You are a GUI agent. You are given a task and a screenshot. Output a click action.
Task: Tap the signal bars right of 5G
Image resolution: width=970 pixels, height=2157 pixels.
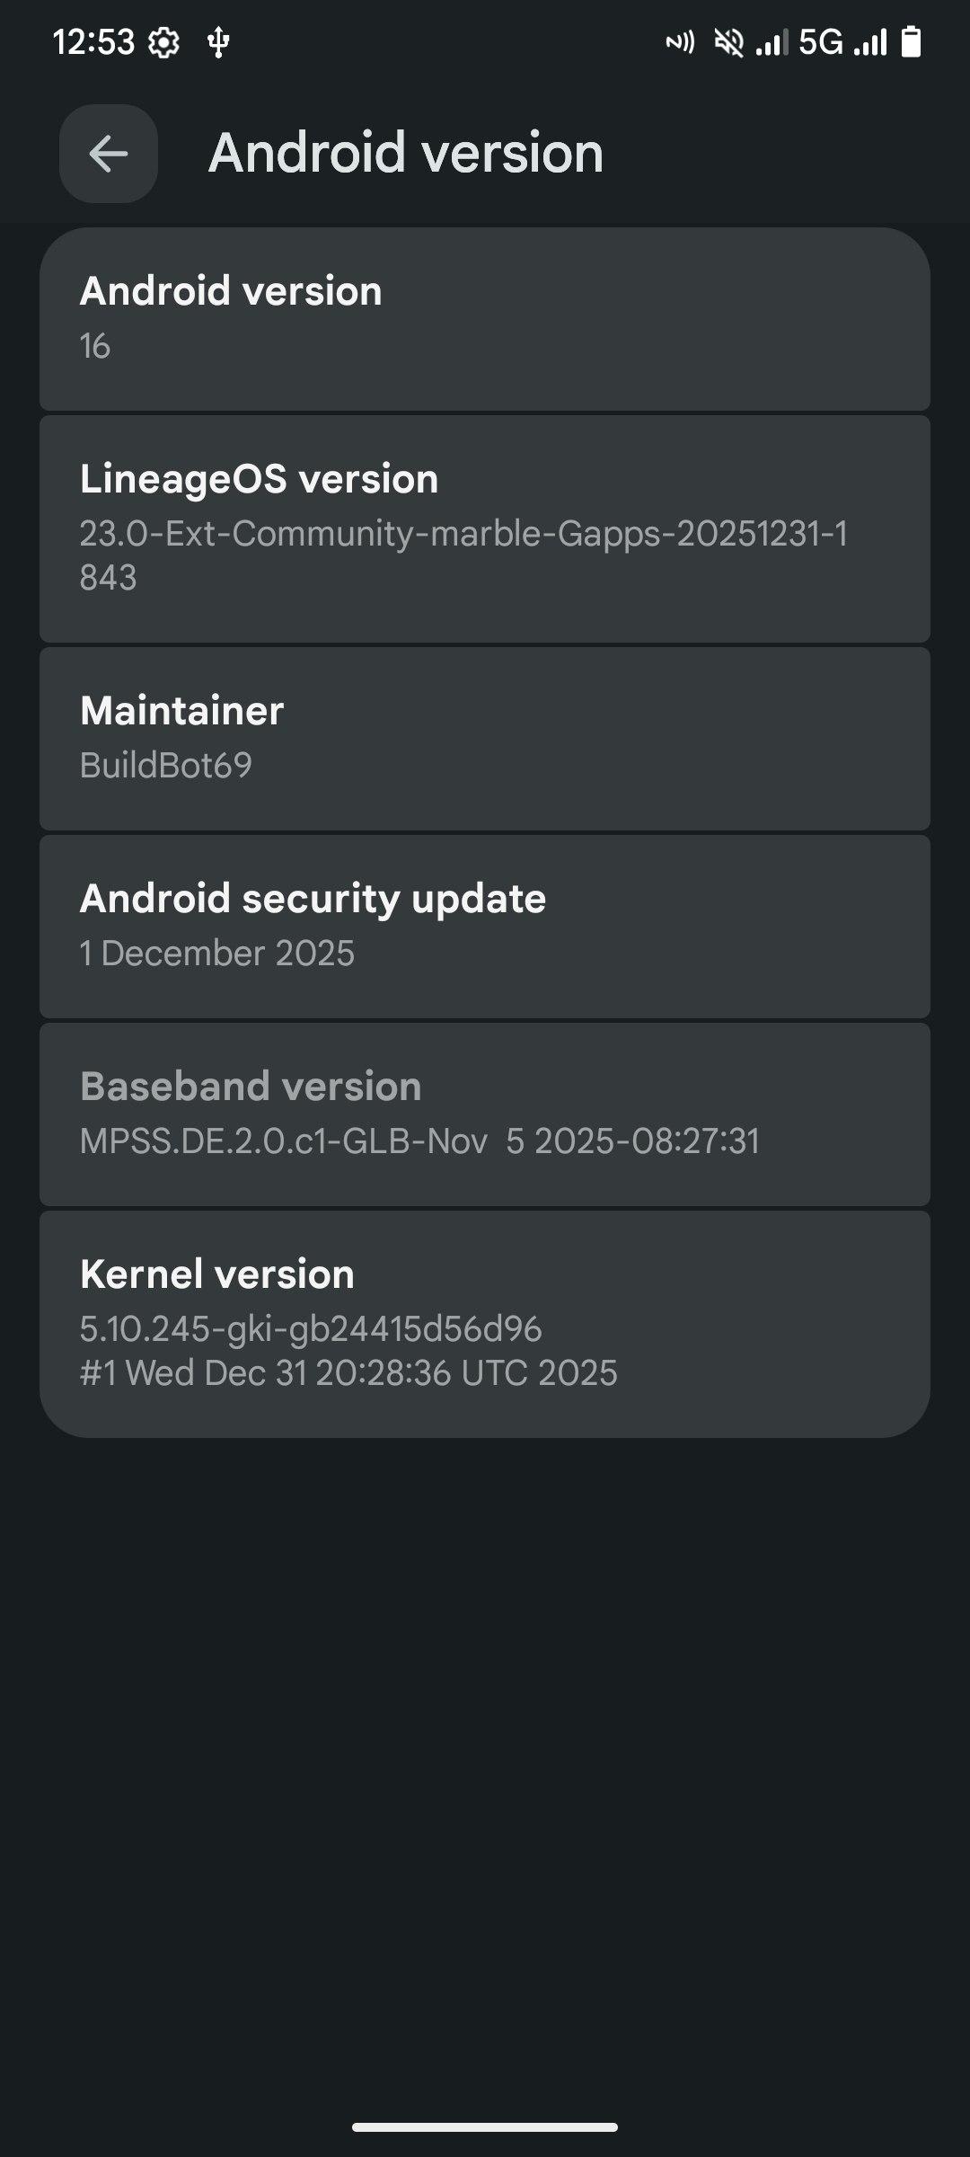pos(870,42)
